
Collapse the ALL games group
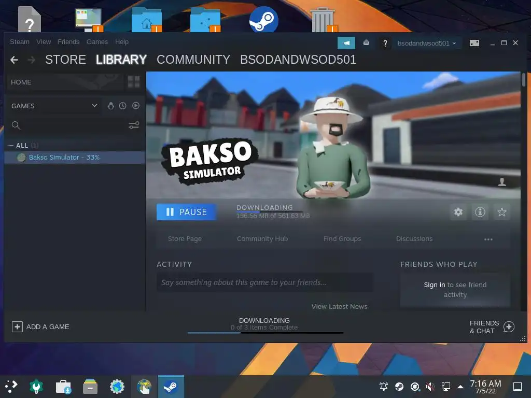(x=10, y=146)
